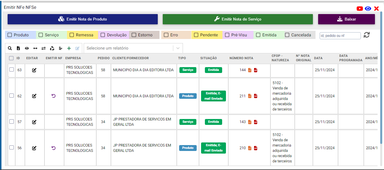
Task: Toggle the Cancelada status filter checkbox
Action: coord(287,35)
